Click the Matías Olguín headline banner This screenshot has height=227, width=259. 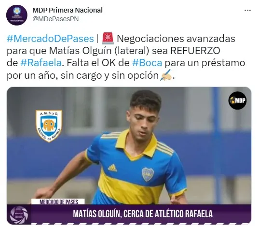[x=143, y=214]
